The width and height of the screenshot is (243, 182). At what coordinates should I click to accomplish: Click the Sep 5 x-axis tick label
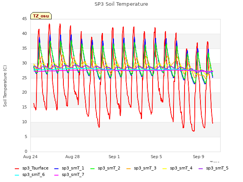(x=156, y=157)
